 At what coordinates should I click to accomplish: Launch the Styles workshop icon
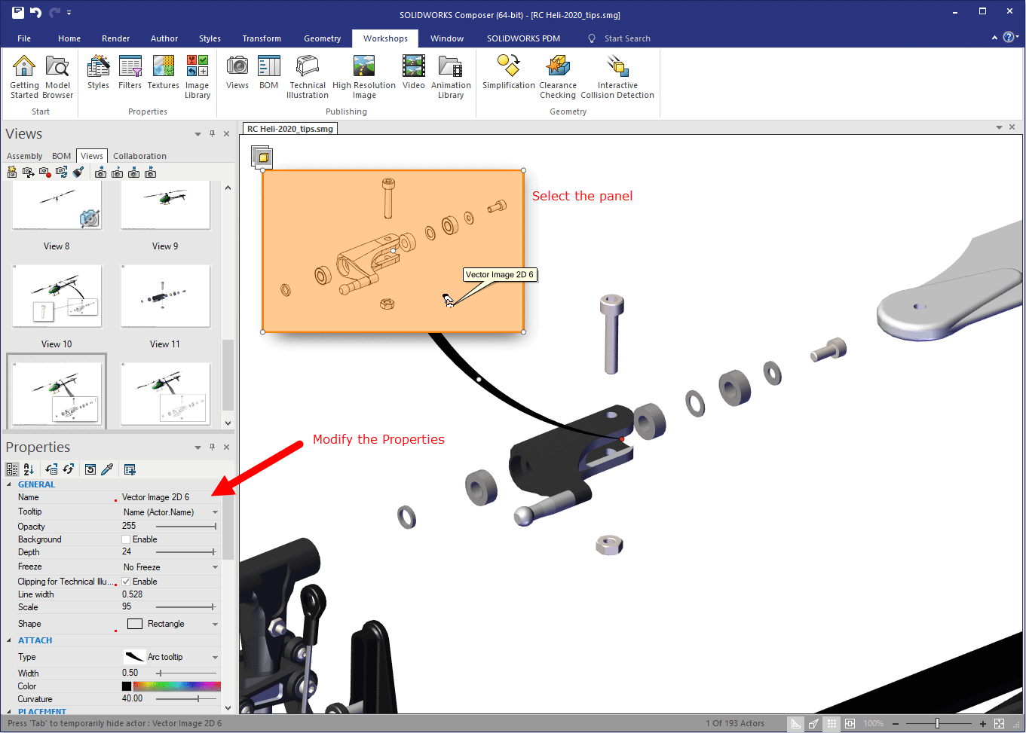pyautogui.click(x=98, y=72)
